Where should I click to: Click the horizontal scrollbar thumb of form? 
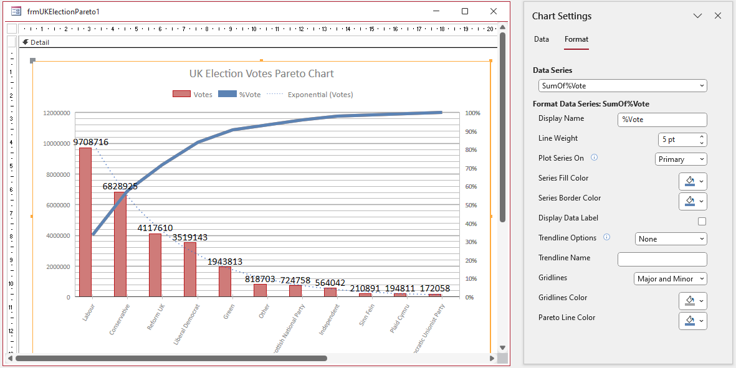click(171, 358)
